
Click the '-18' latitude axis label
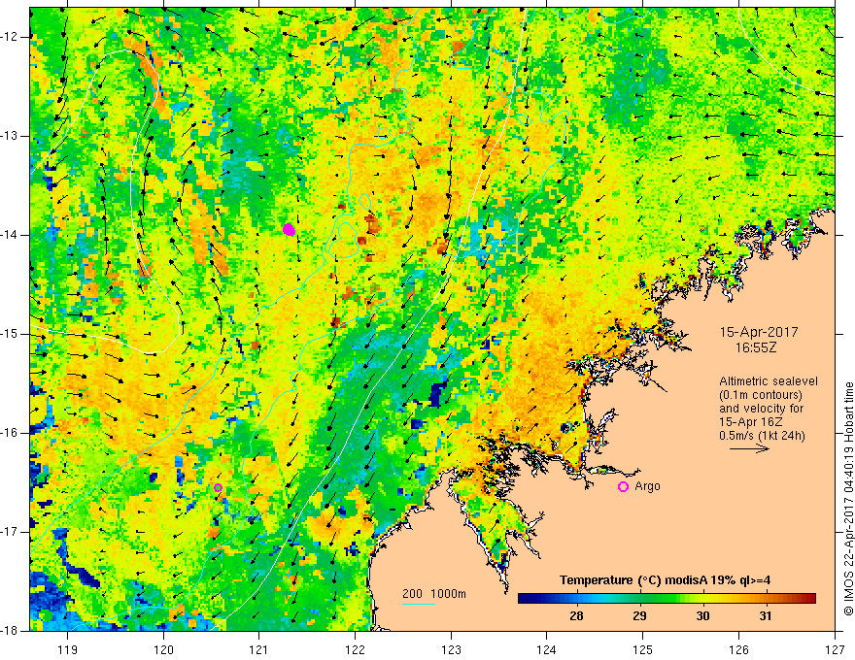[10, 631]
